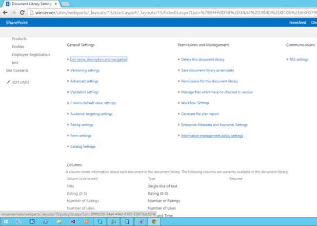
Task: Open Workflow Settings
Action: 195,103
